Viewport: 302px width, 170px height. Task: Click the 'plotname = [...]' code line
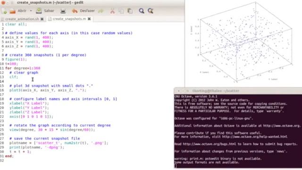coord(59,143)
